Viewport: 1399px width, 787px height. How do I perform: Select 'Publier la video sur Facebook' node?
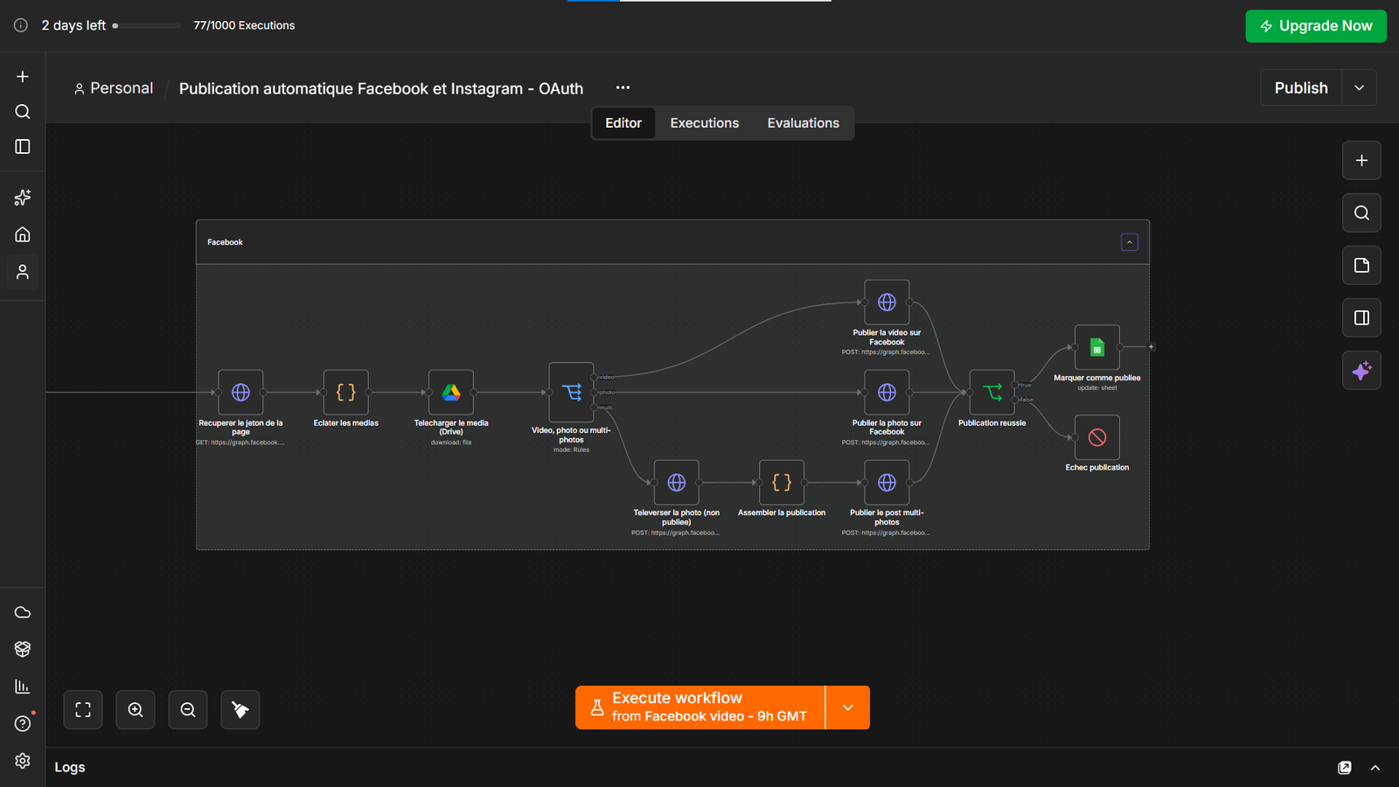click(887, 303)
